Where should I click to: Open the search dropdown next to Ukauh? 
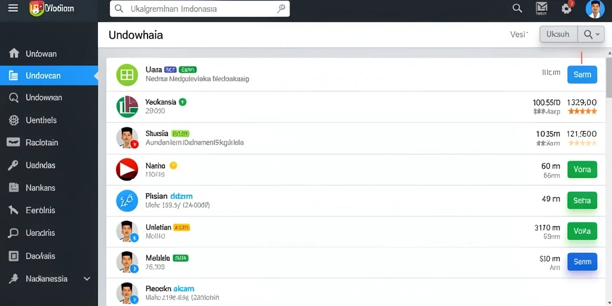pos(591,34)
